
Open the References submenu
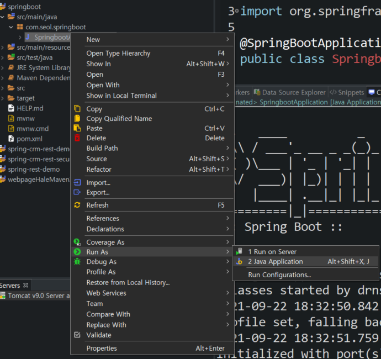point(152,218)
